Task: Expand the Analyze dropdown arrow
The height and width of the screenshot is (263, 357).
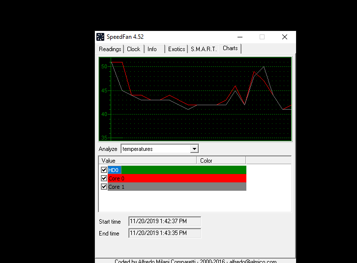Action: point(194,149)
